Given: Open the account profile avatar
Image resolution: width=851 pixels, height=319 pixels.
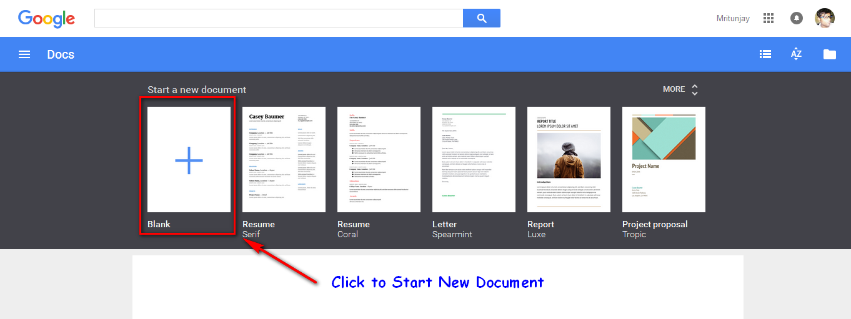Looking at the screenshot, I should pyautogui.click(x=825, y=18).
